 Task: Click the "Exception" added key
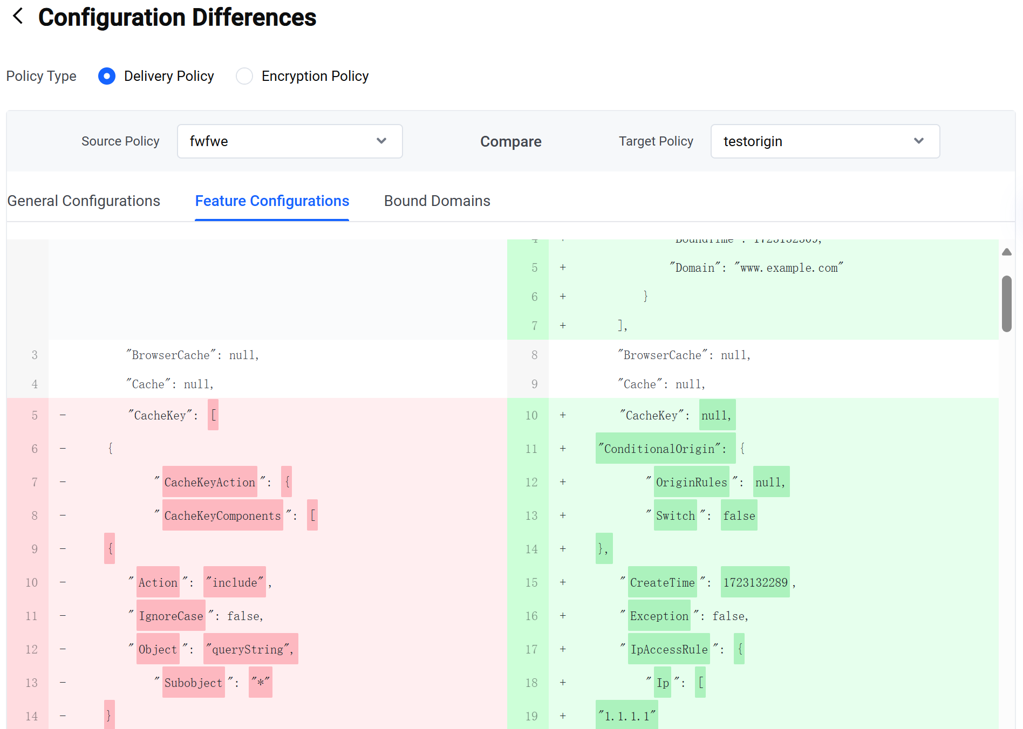pyautogui.click(x=659, y=616)
